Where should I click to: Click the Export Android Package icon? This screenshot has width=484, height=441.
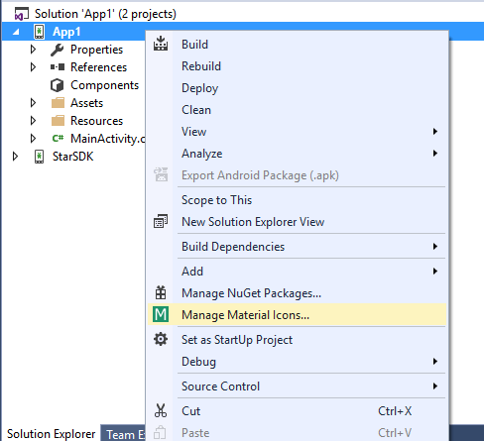tap(161, 174)
